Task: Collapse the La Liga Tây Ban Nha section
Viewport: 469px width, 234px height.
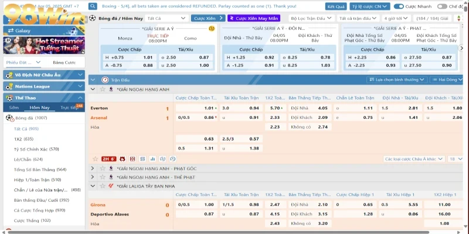Action: 93,186
